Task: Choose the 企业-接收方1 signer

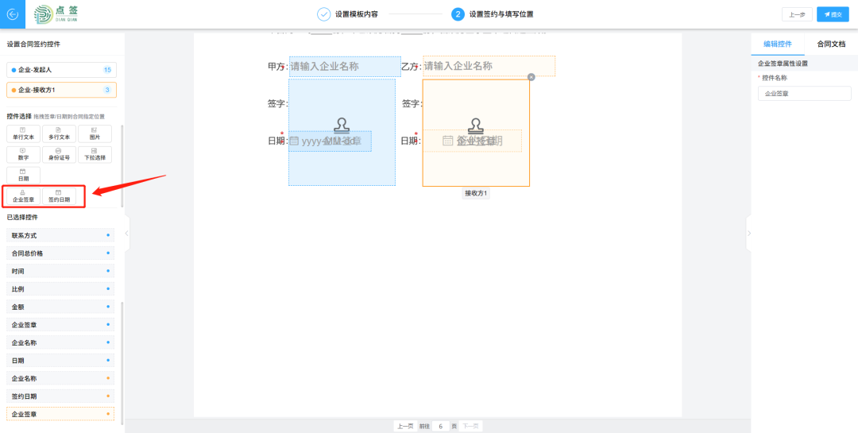Action: (x=61, y=90)
